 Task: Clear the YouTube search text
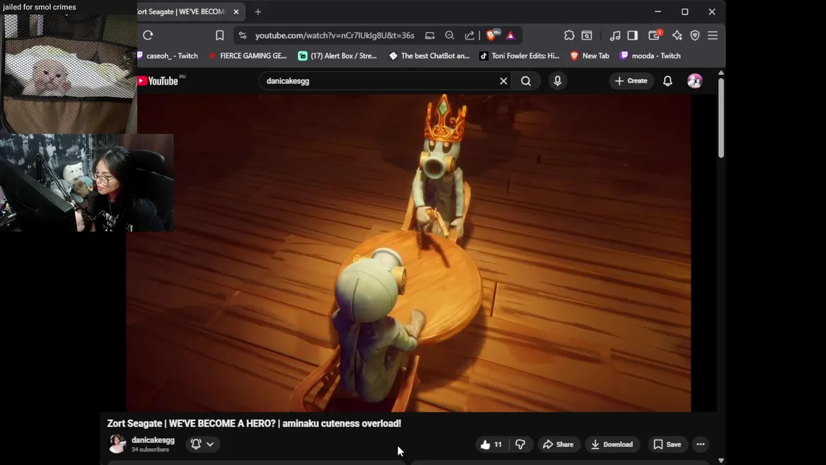(503, 81)
